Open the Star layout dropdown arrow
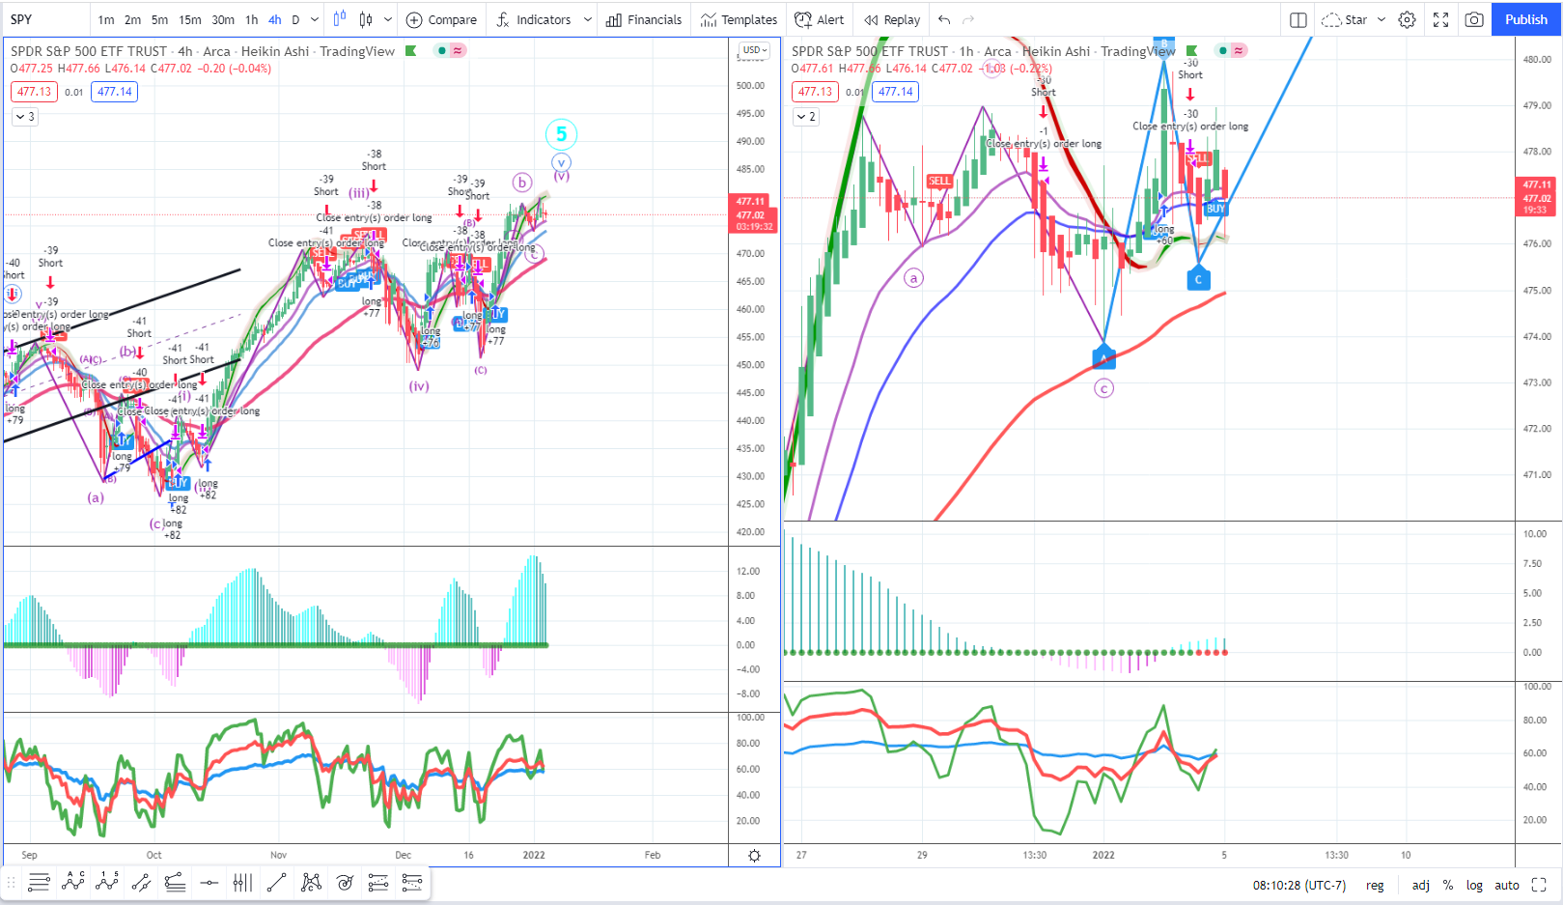The image size is (1563, 905). 1381,19
